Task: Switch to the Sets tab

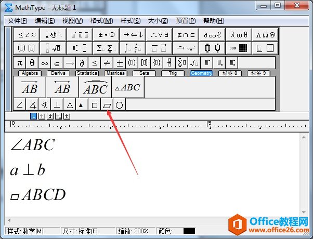Action: (x=144, y=73)
